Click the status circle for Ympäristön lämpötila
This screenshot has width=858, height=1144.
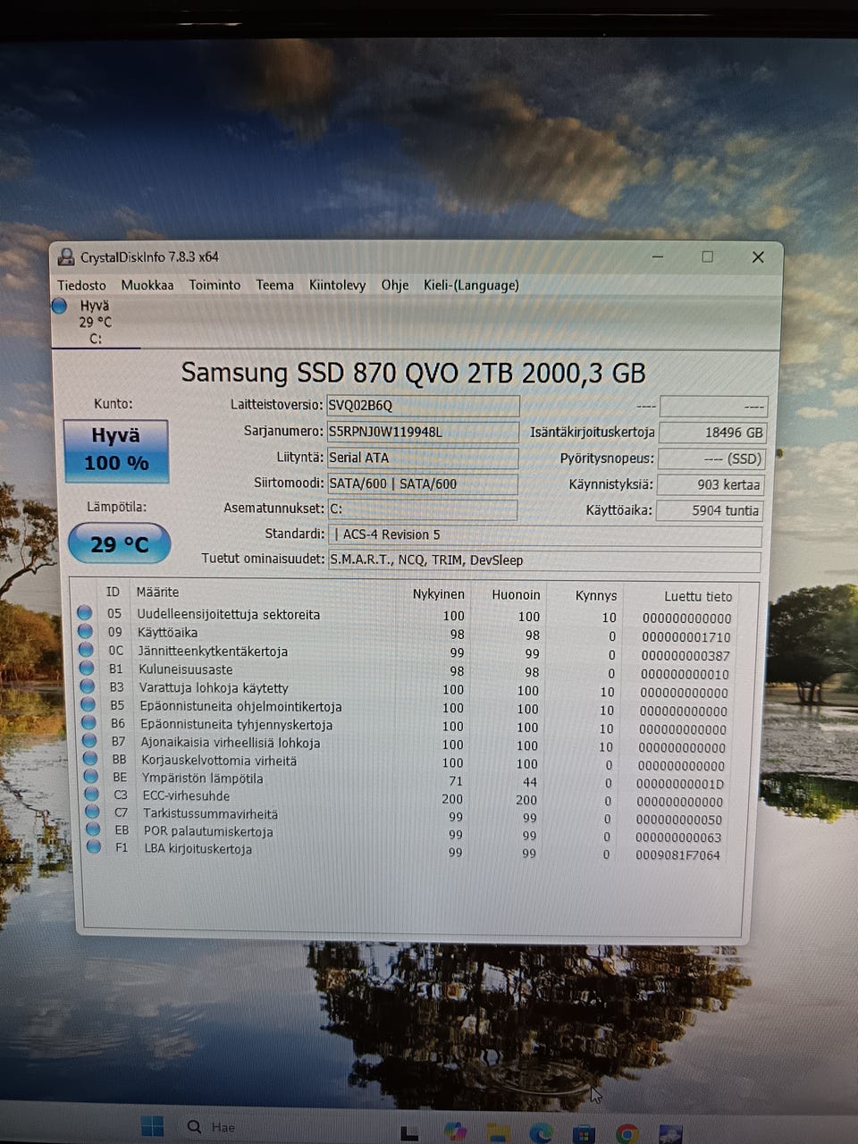pyautogui.click(x=91, y=776)
